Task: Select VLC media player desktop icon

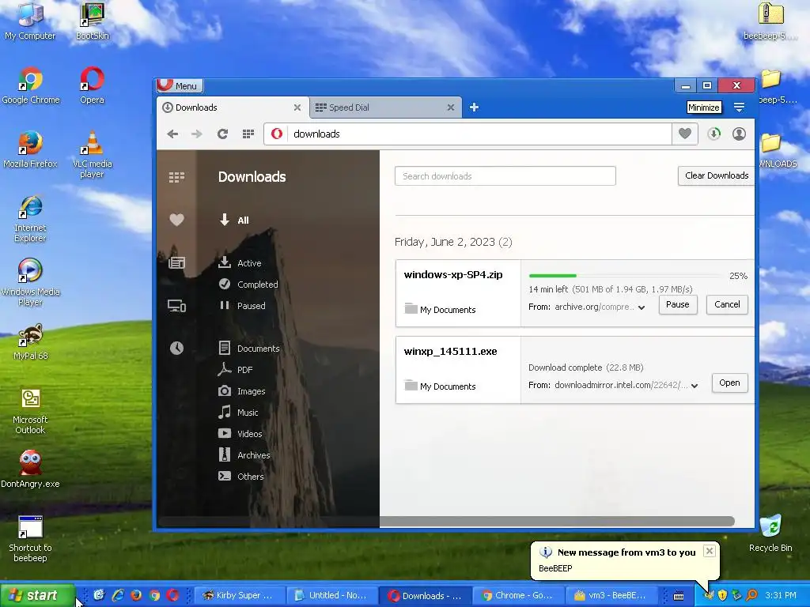Action: pyautogui.click(x=92, y=154)
